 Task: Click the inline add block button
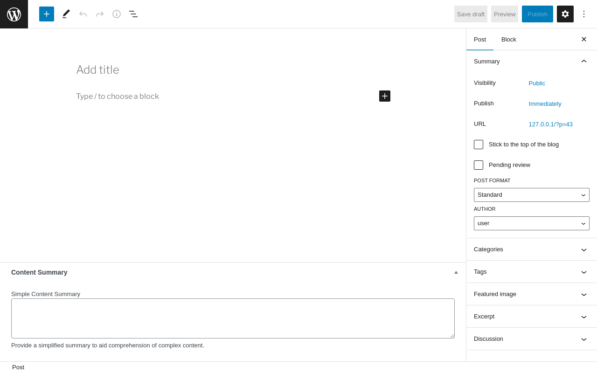[385, 96]
